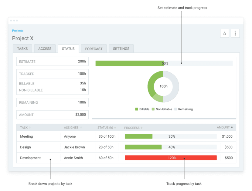Click the Billable legend color swatch
This screenshot has height=191, width=252.
tap(137, 109)
